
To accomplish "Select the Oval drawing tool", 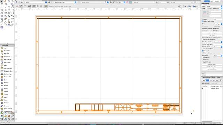I will click(x=6, y=10).
